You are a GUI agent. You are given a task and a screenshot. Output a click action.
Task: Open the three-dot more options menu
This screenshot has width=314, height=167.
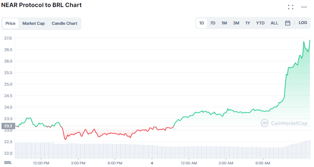304,7
